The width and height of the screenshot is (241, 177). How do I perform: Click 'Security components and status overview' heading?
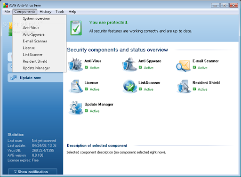pos(117,50)
